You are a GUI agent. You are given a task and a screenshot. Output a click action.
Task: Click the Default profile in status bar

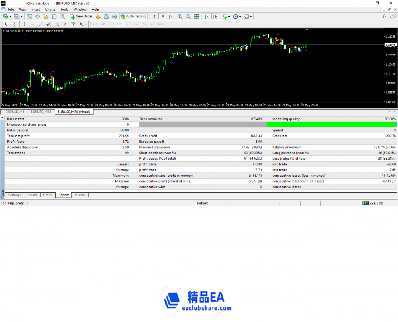(x=202, y=203)
